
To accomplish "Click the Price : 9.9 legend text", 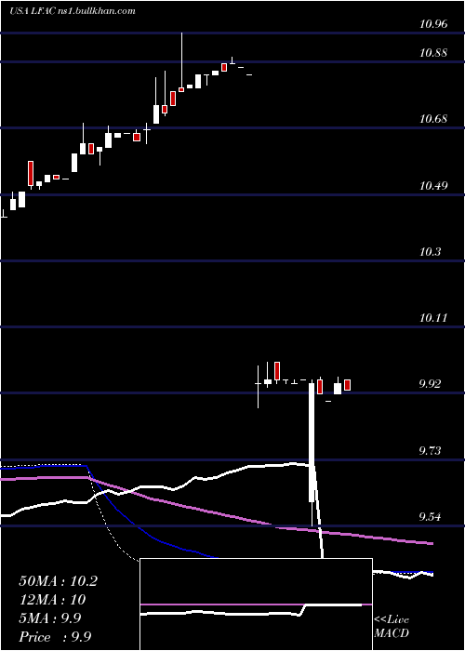I will 55,637.
